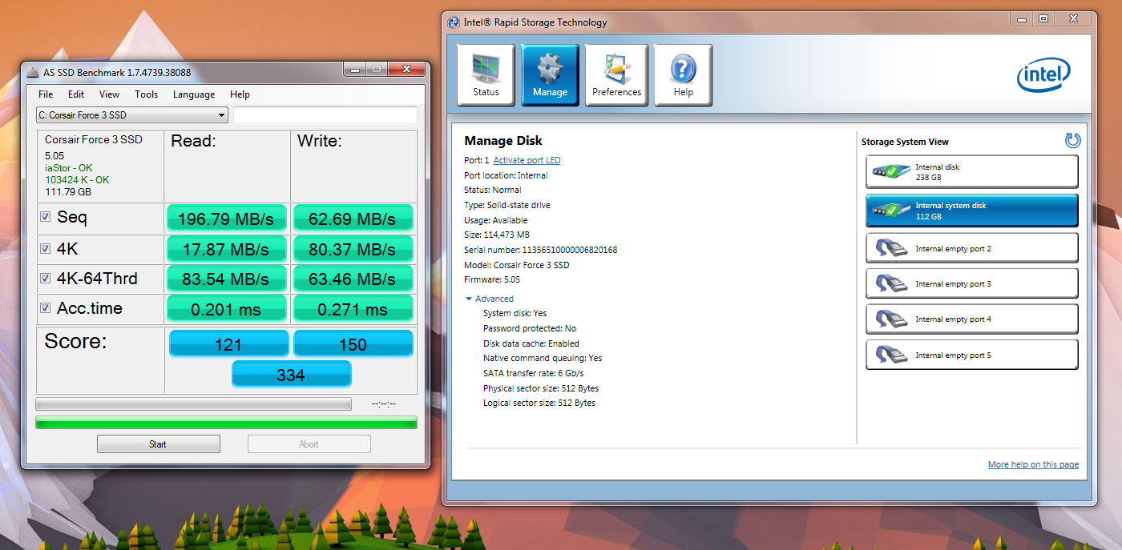
Task: Open the Tools menu in AS SSD
Action: coord(146,94)
